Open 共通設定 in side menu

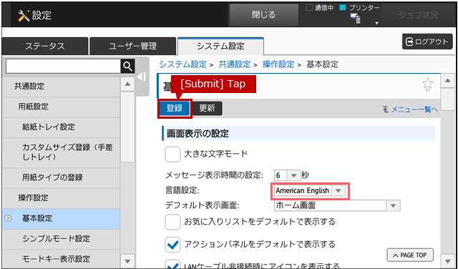coord(61,87)
